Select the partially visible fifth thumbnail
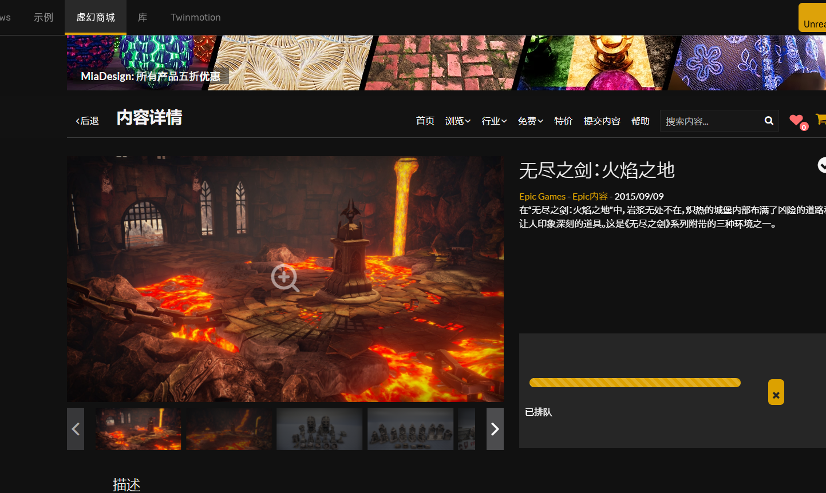This screenshot has width=826, height=493. pos(467,429)
